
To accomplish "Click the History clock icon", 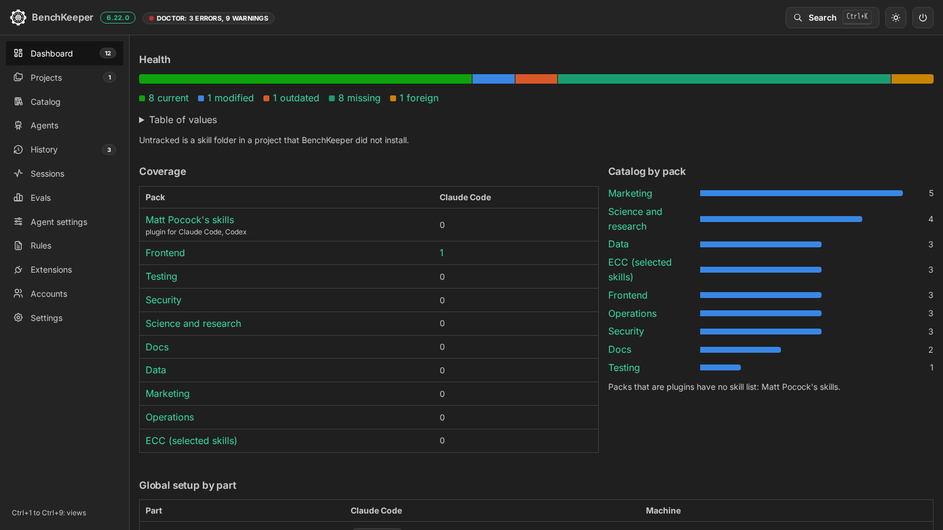I will pyautogui.click(x=18, y=150).
